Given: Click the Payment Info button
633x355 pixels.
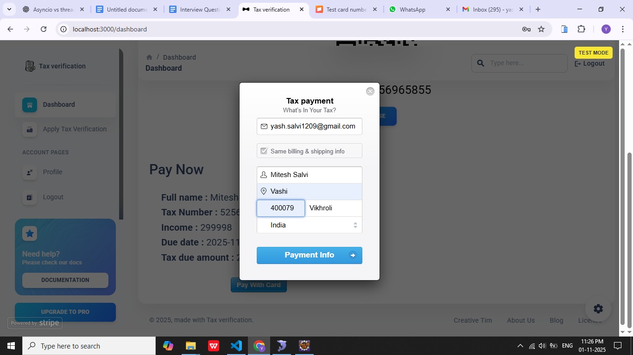Looking at the screenshot, I should coord(310,255).
